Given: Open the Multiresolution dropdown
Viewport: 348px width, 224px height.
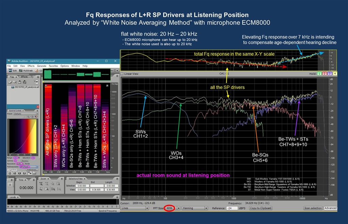Looking at the screenshot, I should [29, 167].
